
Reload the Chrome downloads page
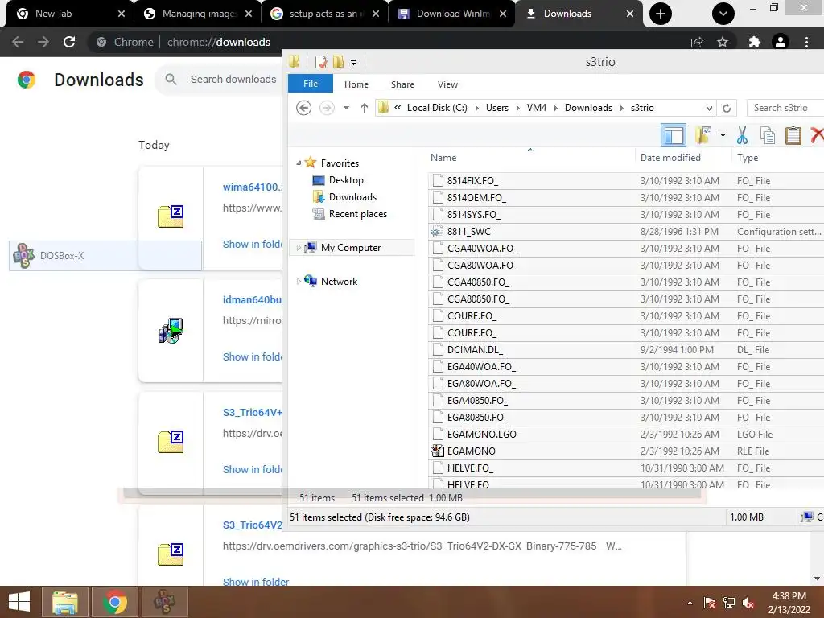point(69,42)
